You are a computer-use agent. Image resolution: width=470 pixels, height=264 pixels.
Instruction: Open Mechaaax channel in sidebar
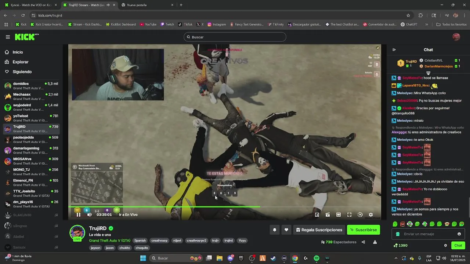tap(31, 96)
